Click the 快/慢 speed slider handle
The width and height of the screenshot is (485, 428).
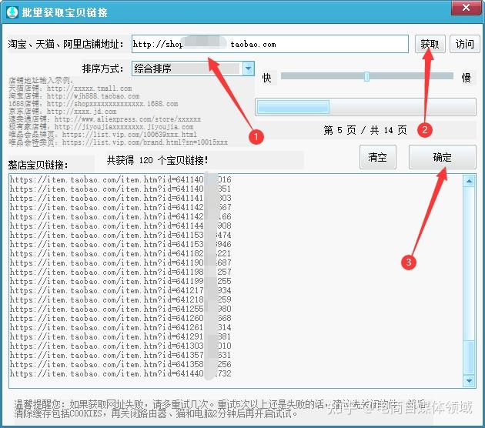(366, 76)
